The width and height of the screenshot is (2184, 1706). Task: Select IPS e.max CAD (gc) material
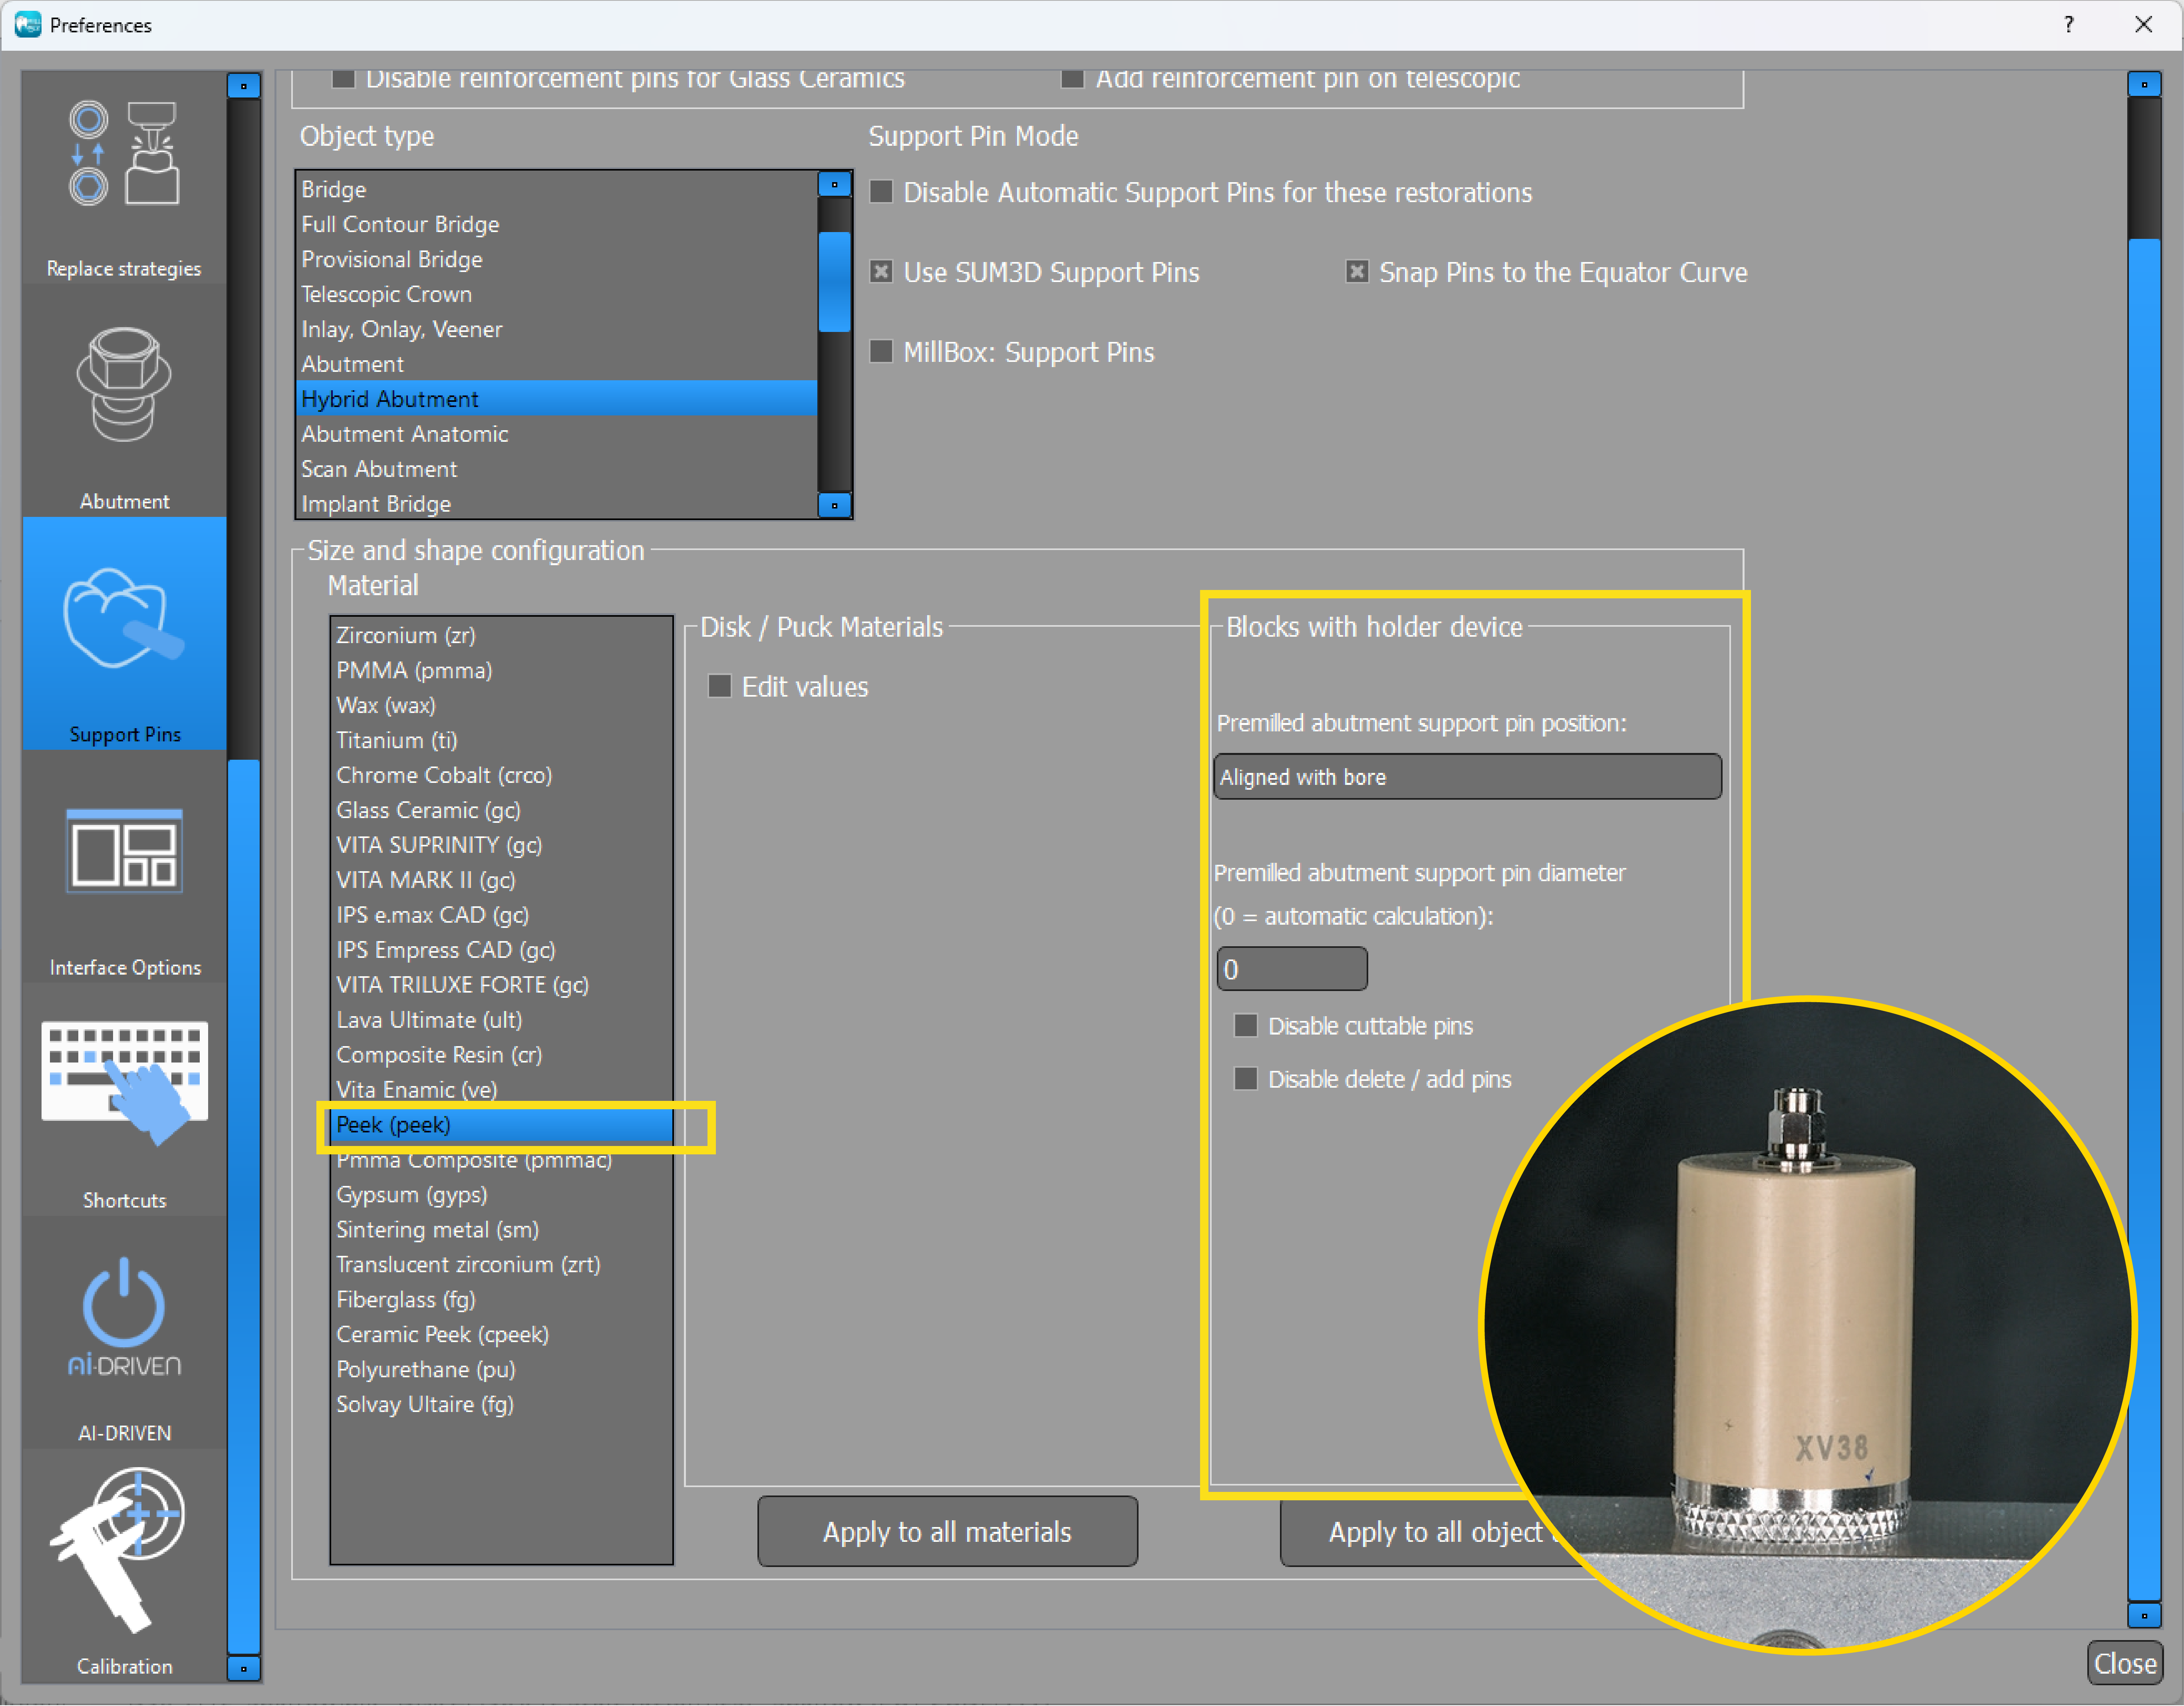pyautogui.click(x=502, y=915)
